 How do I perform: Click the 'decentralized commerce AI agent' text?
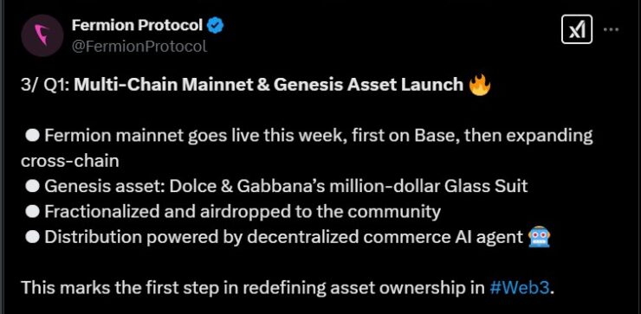coord(385,237)
